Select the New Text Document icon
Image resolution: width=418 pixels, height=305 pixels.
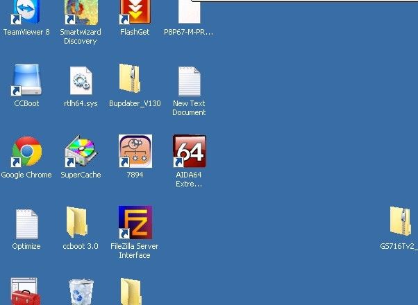point(190,81)
